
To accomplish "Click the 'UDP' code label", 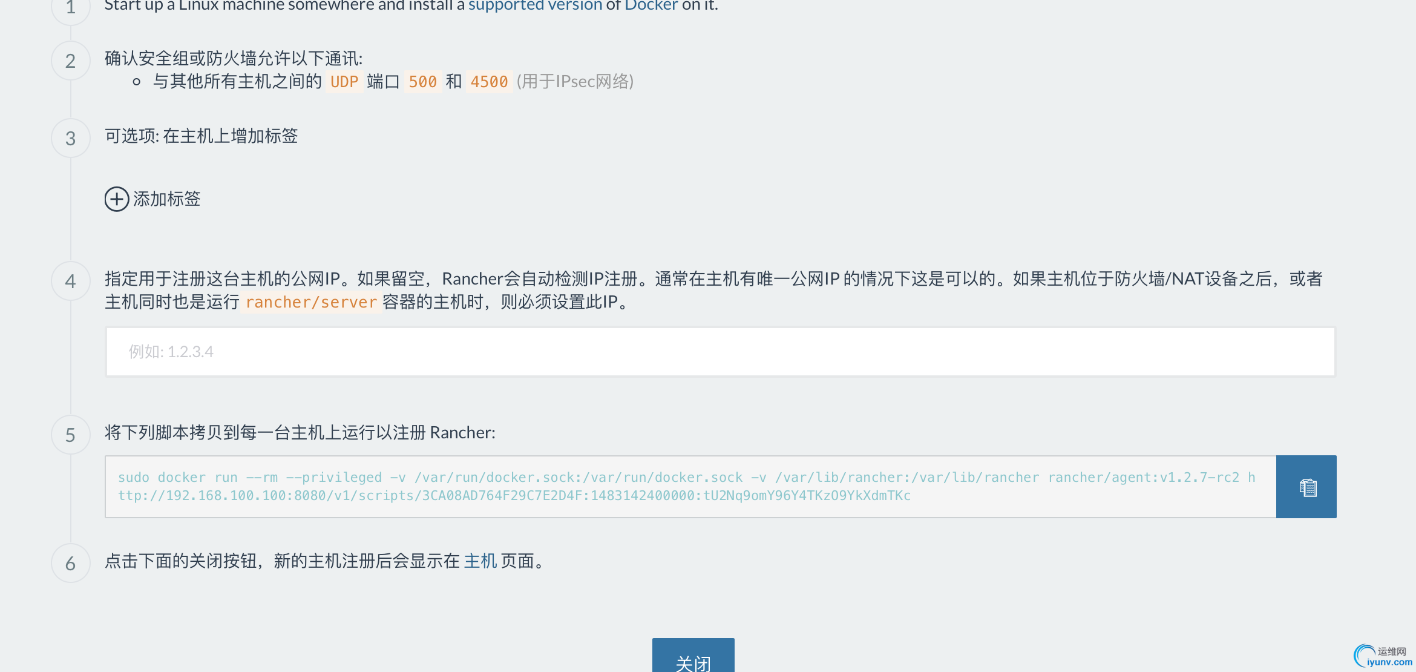I will (x=344, y=82).
